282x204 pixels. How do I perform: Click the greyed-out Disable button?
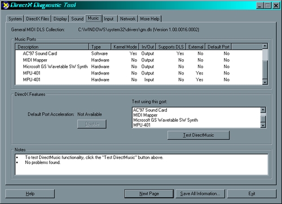92,124
